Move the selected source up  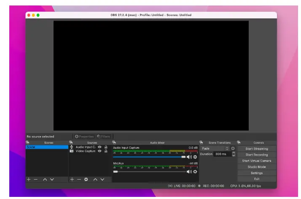95,180
